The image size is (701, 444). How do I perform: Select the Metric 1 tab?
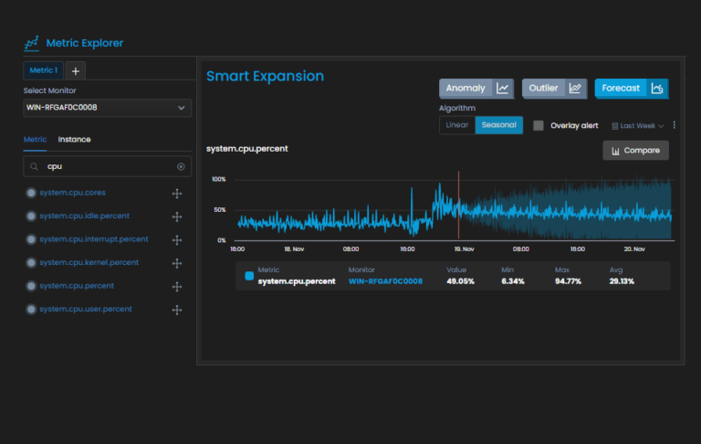click(43, 70)
